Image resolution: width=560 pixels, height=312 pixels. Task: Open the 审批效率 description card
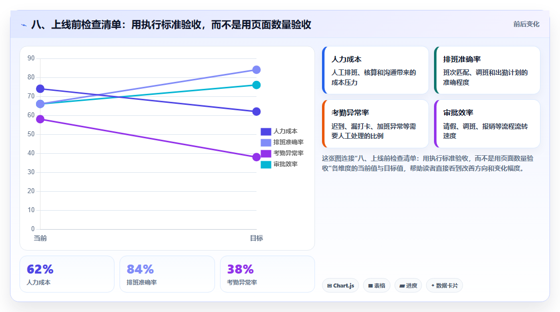pyautogui.click(x=487, y=124)
